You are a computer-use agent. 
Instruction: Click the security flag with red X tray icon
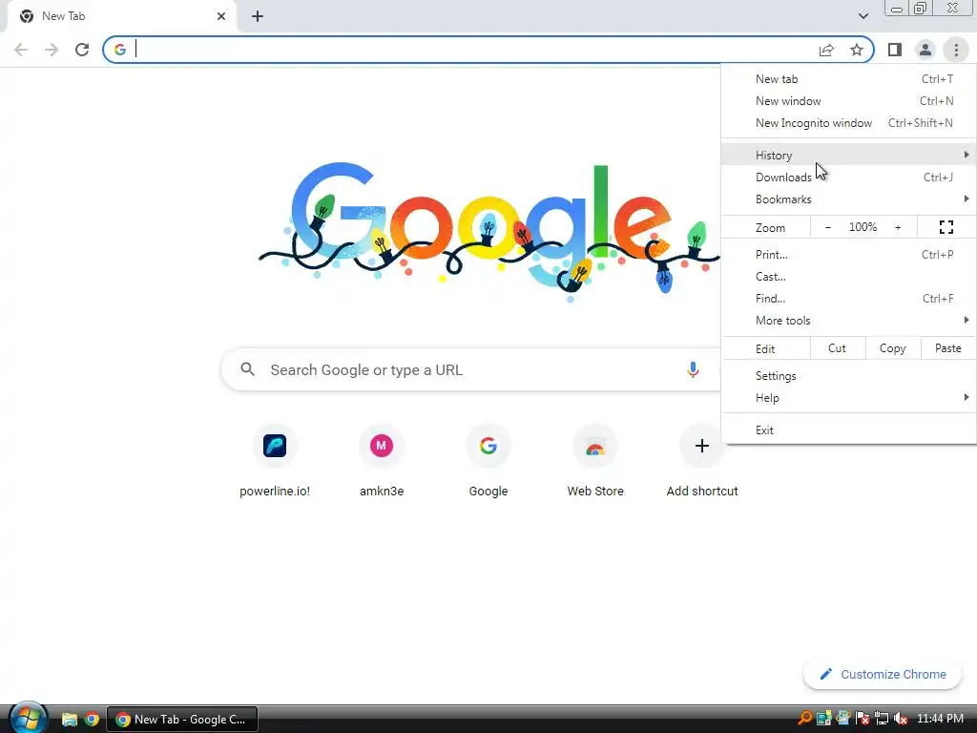coord(863,719)
